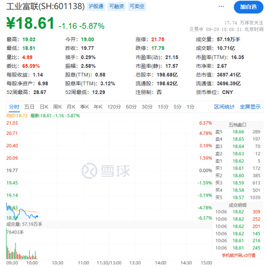Show the 年K chart
This screenshot has height=267, width=266.
click(98, 107)
